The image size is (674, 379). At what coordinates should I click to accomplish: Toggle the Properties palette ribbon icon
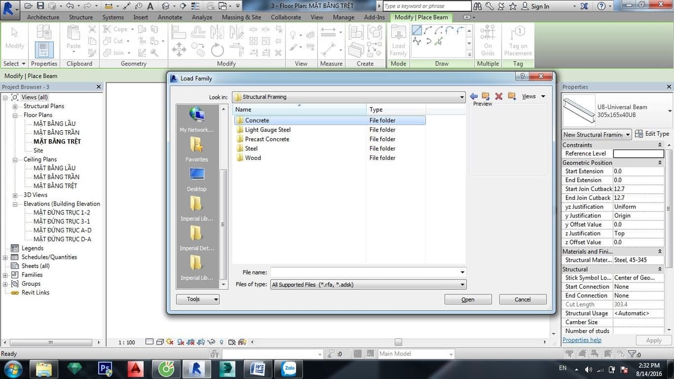point(44,49)
